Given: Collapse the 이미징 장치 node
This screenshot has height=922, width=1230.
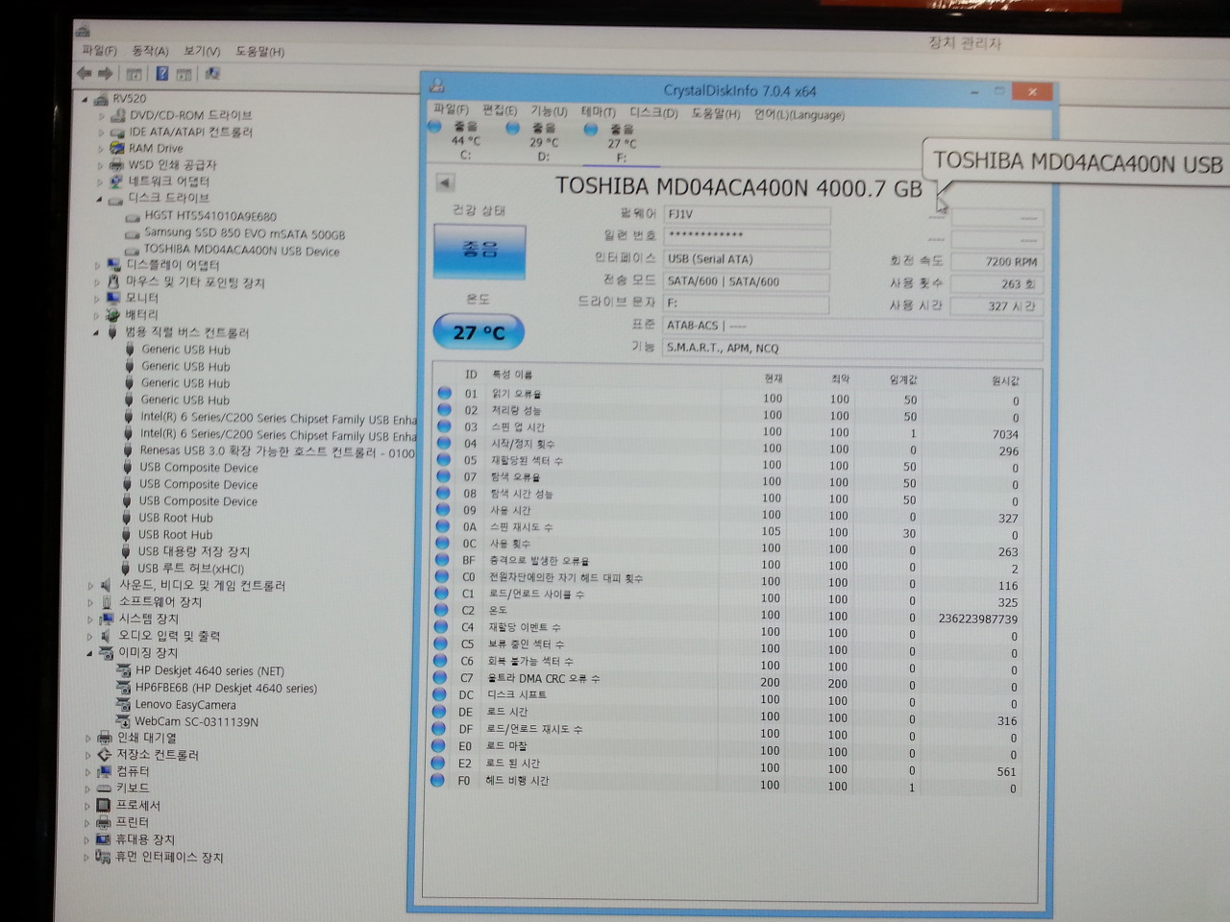Looking at the screenshot, I should pyautogui.click(x=90, y=653).
